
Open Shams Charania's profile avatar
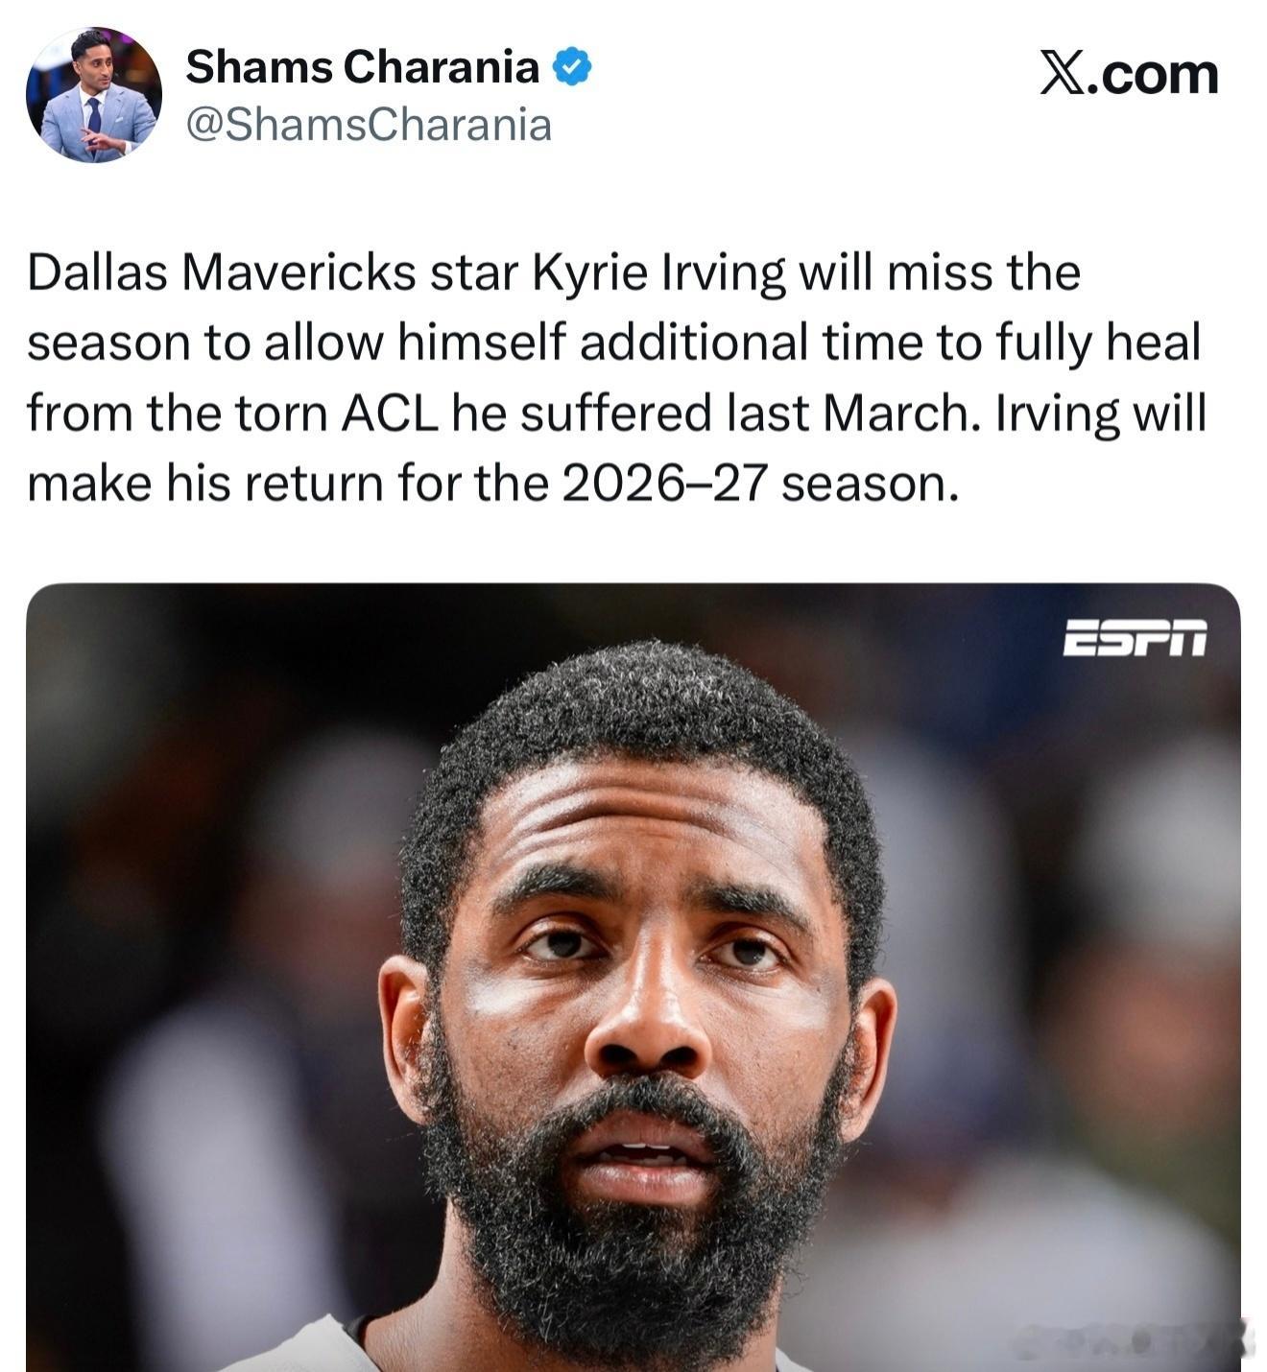[93, 94]
